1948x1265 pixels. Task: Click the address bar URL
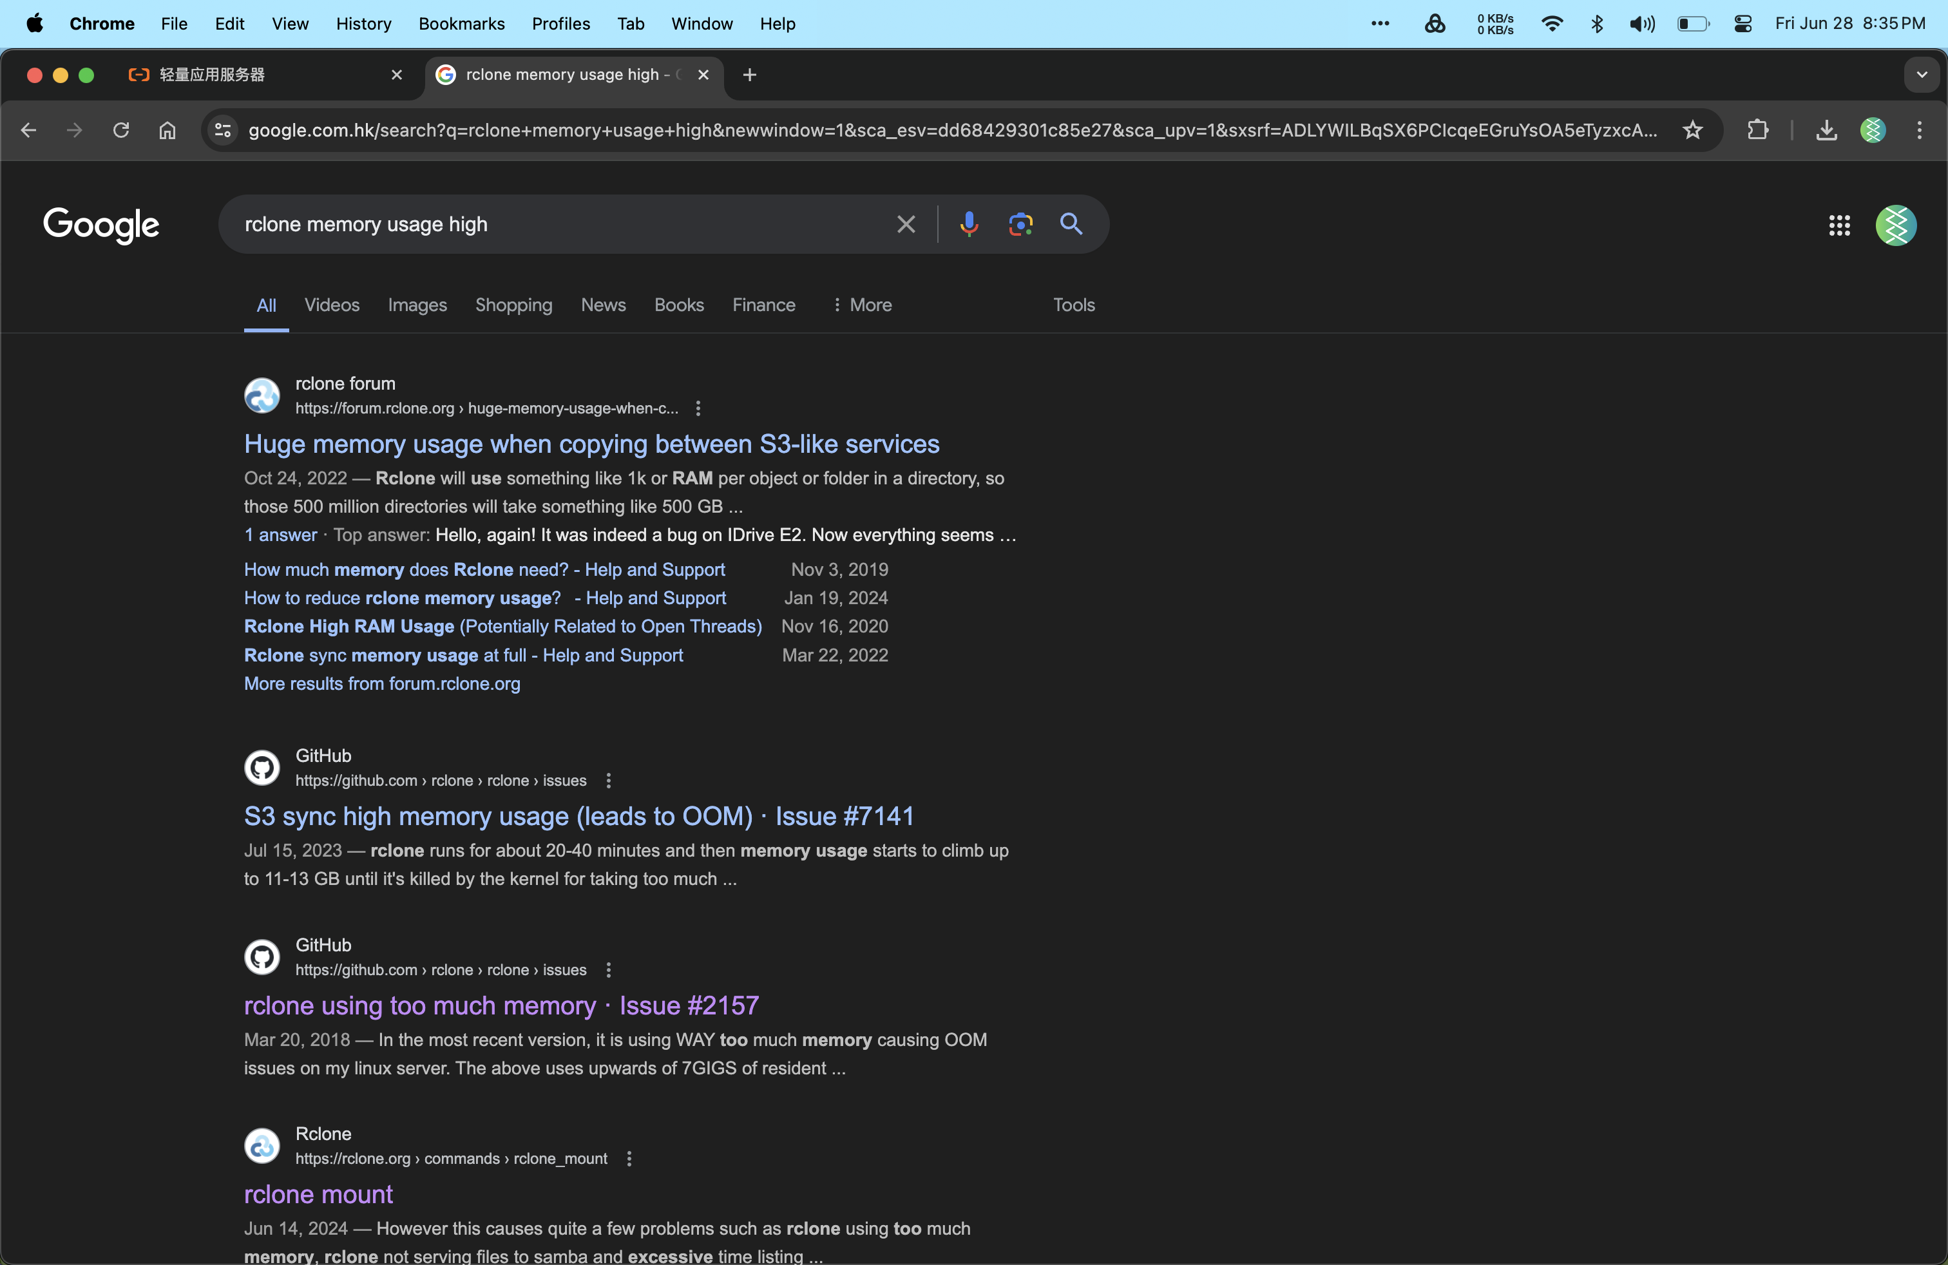pos(953,130)
